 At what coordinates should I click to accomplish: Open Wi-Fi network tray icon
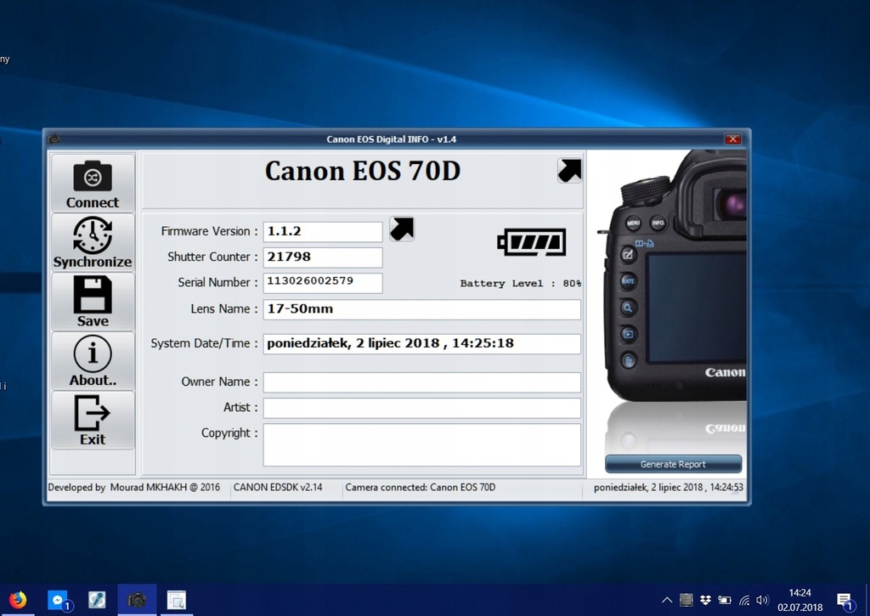click(744, 600)
